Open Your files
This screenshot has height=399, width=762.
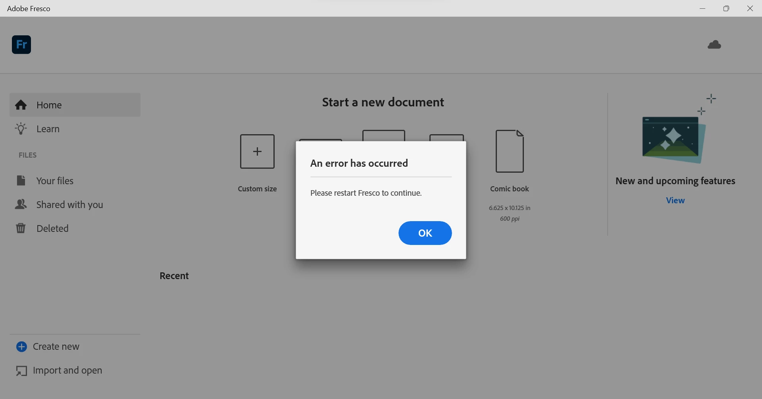pos(75,181)
